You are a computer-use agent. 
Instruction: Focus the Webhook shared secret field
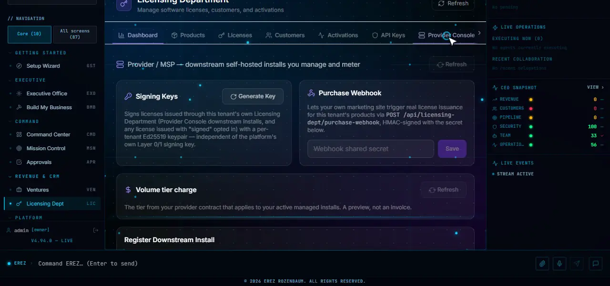[x=371, y=149]
